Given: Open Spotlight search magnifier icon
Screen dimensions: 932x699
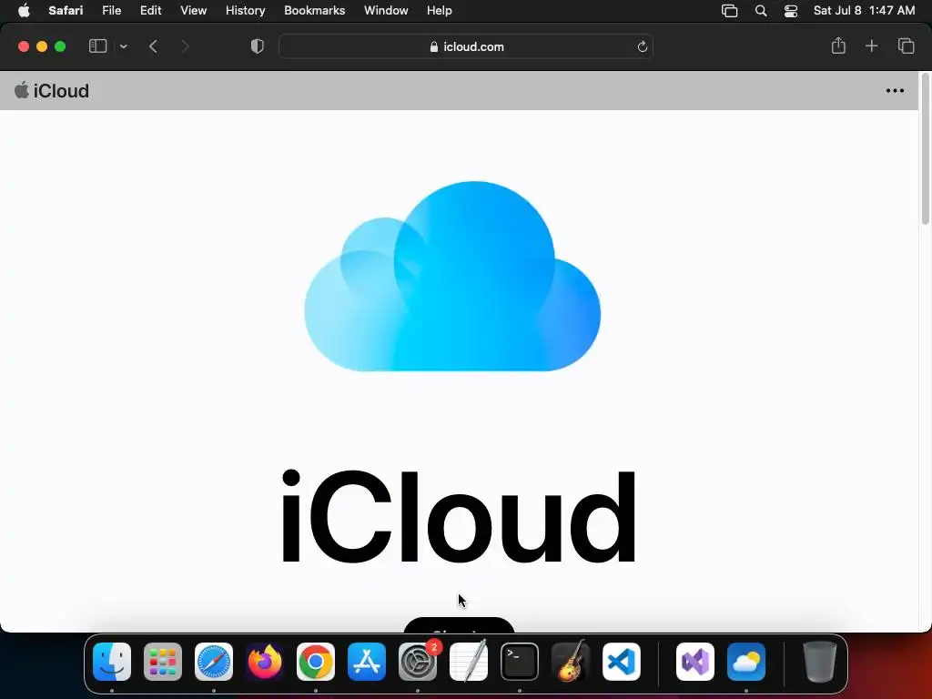Looking at the screenshot, I should click(761, 11).
